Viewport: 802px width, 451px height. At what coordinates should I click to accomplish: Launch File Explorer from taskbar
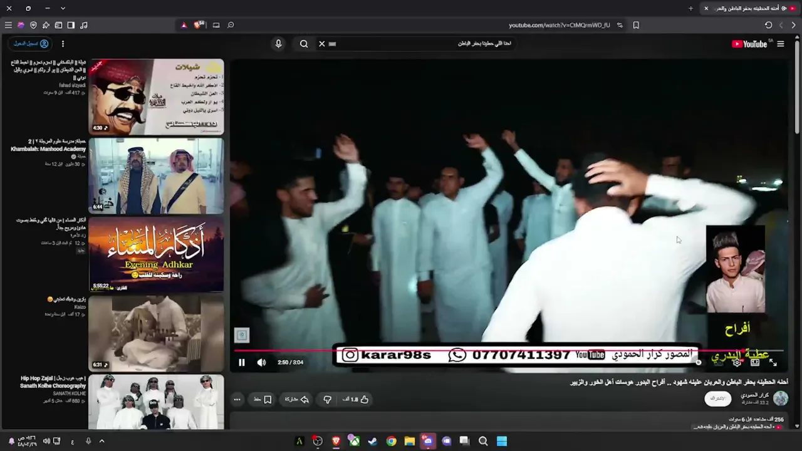[409, 441]
